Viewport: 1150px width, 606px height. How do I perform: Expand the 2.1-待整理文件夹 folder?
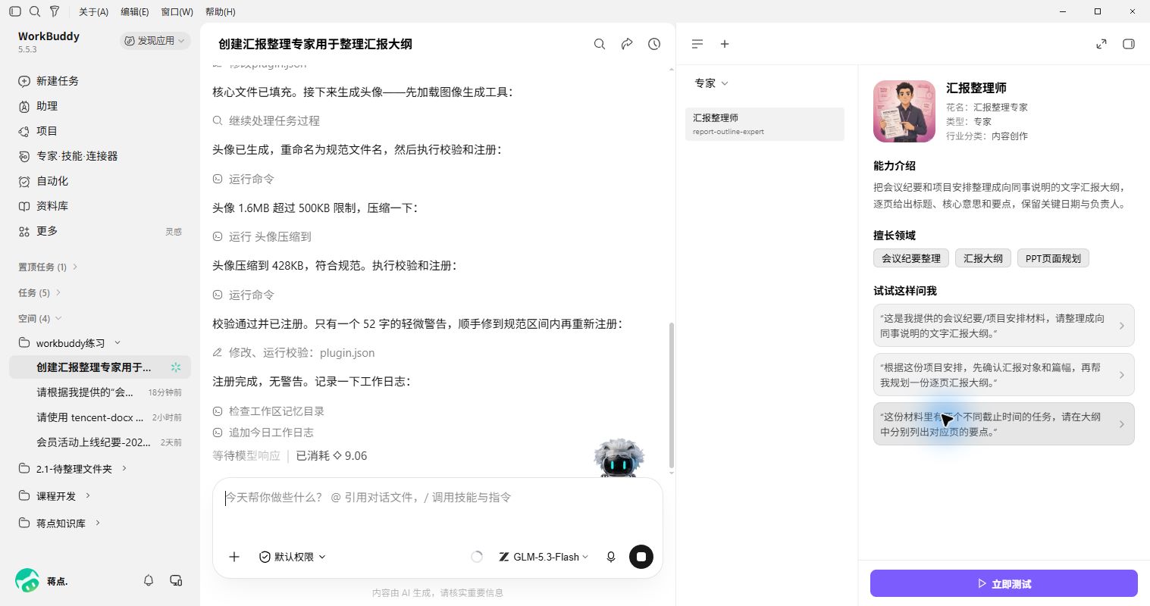124,469
